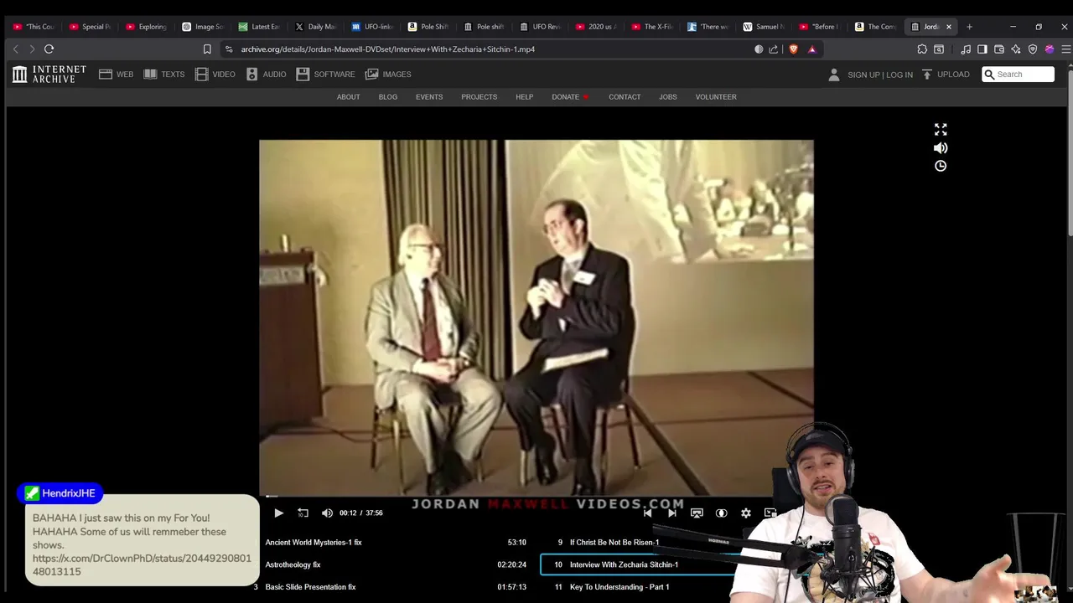The image size is (1073, 603).
Task: Switch to the The X-File tab
Action: (652, 27)
